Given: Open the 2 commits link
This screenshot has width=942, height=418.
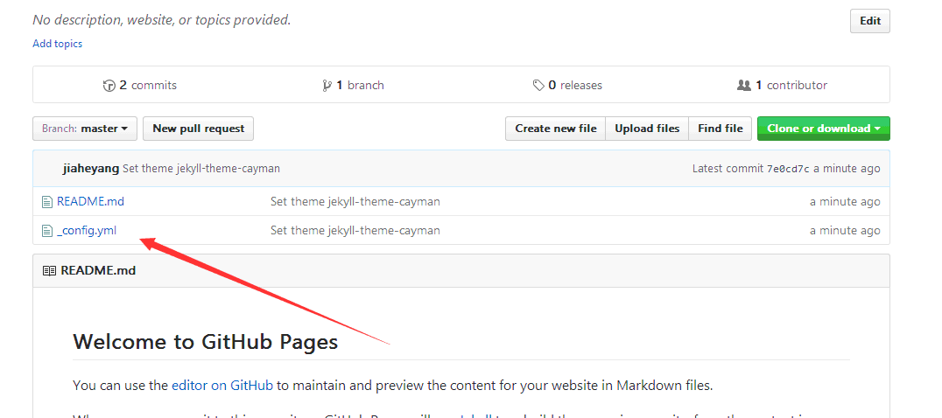Looking at the screenshot, I should point(140,85).
